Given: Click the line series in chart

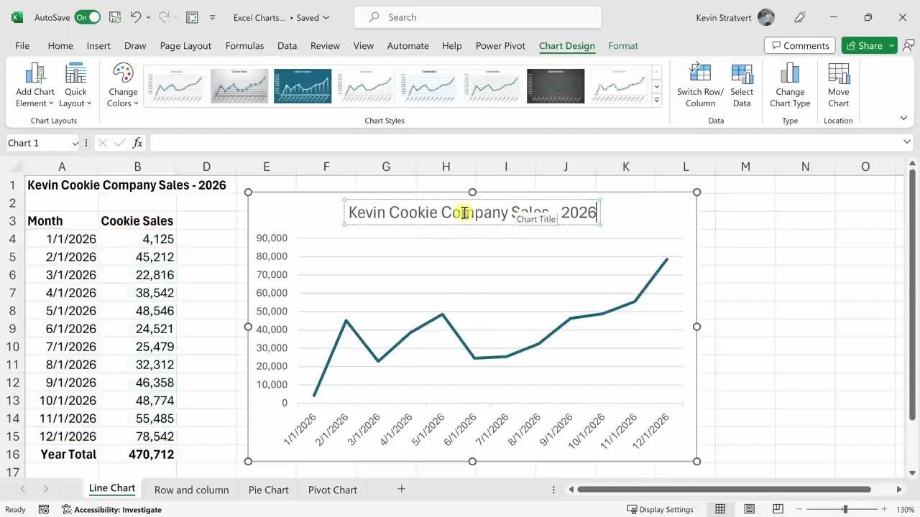Looking at the screenshot, I should coord(490,327).
